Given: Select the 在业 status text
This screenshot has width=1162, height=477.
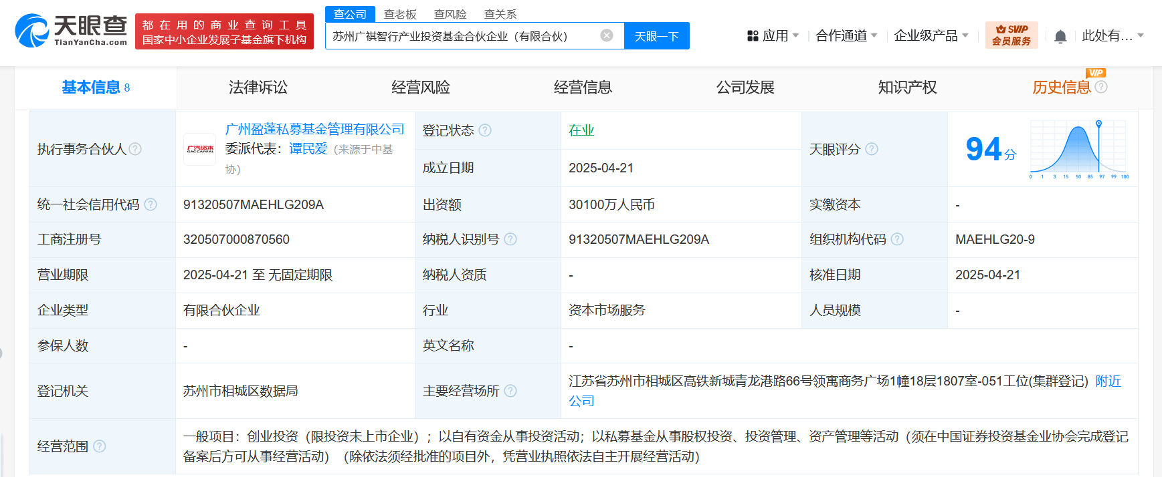Looking at the screenshot, I should tap(581, 130).
